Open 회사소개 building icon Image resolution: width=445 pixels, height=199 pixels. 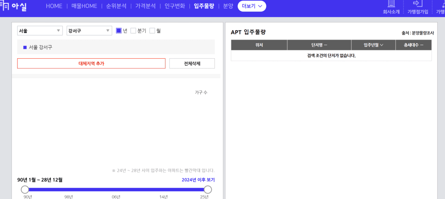point(391,3)
